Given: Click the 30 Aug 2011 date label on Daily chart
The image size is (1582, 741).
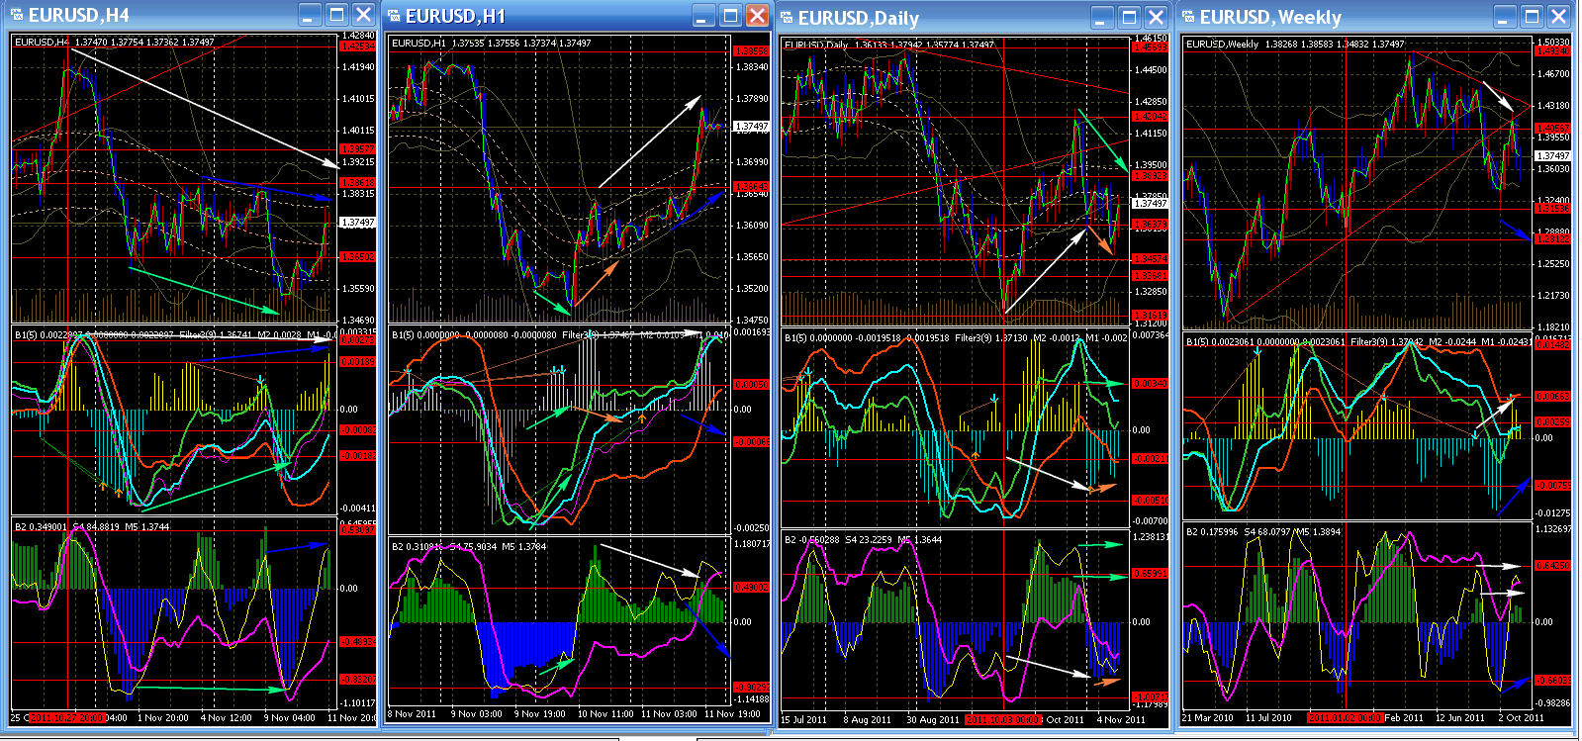Looking at the screenshot, I should click(933, 719).
